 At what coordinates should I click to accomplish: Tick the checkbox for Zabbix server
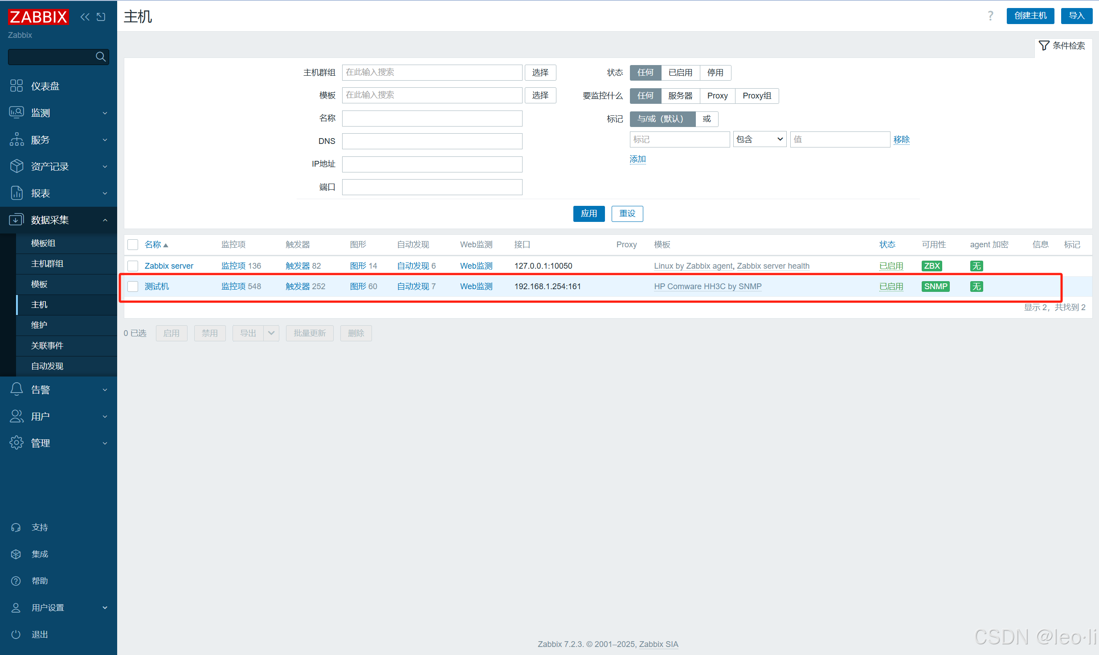click(x=133, y=266)
